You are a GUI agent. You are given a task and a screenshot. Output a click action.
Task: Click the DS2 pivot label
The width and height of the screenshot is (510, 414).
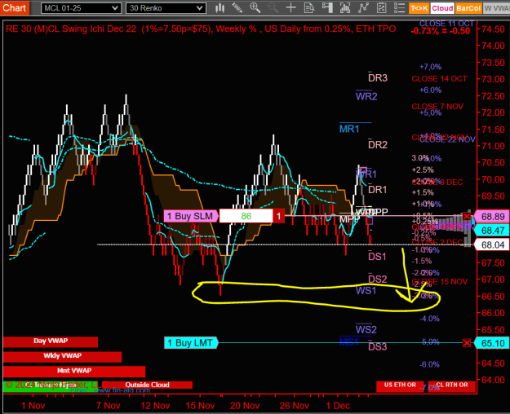pos(377,279)
